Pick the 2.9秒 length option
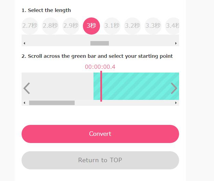This screenshot has height=181, width=214. 71,26
